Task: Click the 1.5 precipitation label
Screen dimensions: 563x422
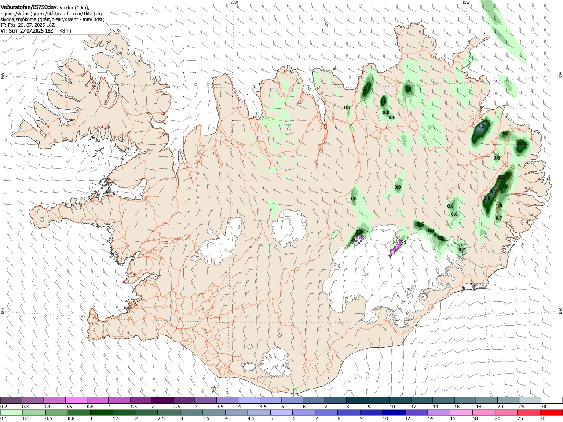Action: tap(420, 225)
